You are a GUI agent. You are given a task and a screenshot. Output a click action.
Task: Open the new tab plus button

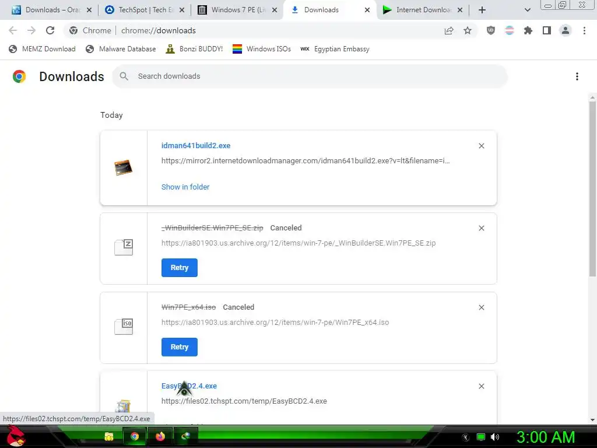coord(482,10)
